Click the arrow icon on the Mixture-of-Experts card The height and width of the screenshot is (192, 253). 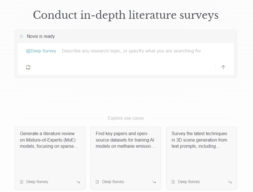78,182
